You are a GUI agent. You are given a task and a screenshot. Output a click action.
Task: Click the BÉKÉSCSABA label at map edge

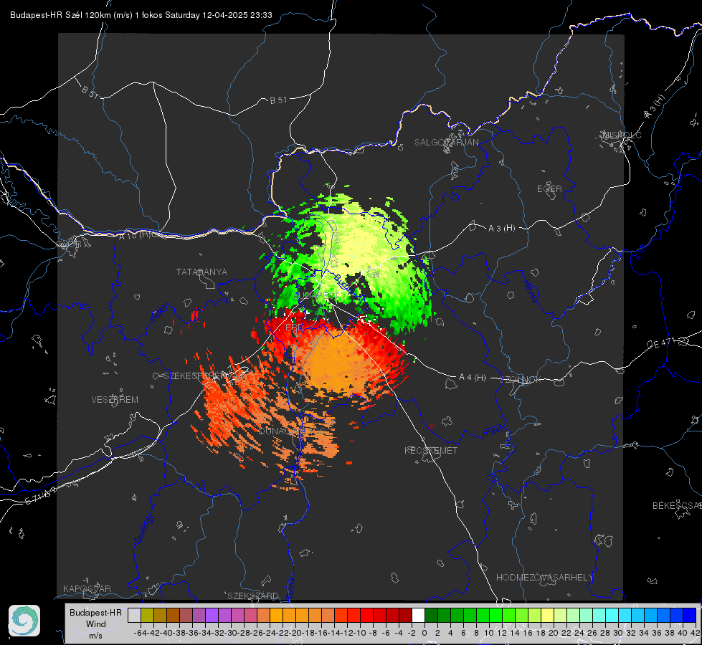[676, 505]
